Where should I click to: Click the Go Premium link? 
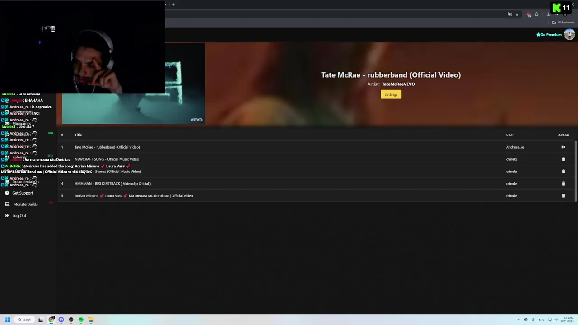click(x=549, y=35)
